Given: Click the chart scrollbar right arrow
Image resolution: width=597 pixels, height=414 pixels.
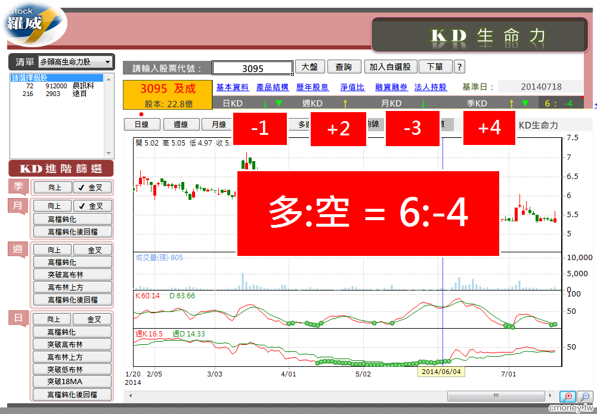Looking at the screenshot, I should (x=550, y=396).
